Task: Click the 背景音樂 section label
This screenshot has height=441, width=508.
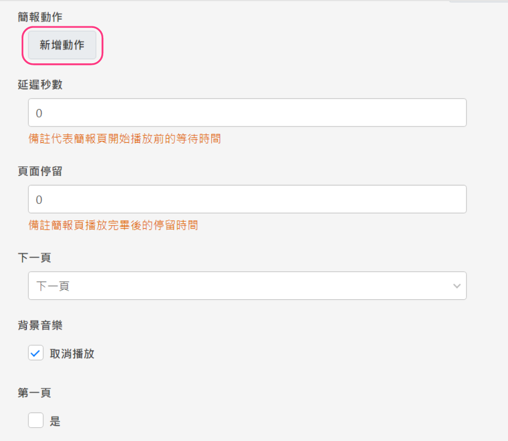Action: pyautogui.click(x=40, y=325)
